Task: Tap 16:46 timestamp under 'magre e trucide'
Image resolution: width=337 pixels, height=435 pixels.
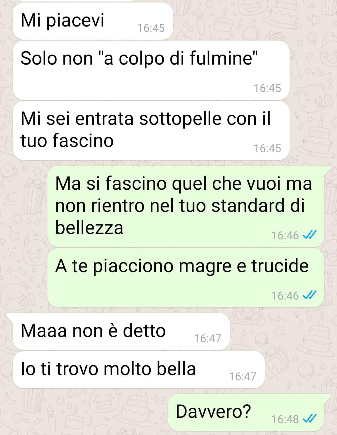Action: point(285,296)
